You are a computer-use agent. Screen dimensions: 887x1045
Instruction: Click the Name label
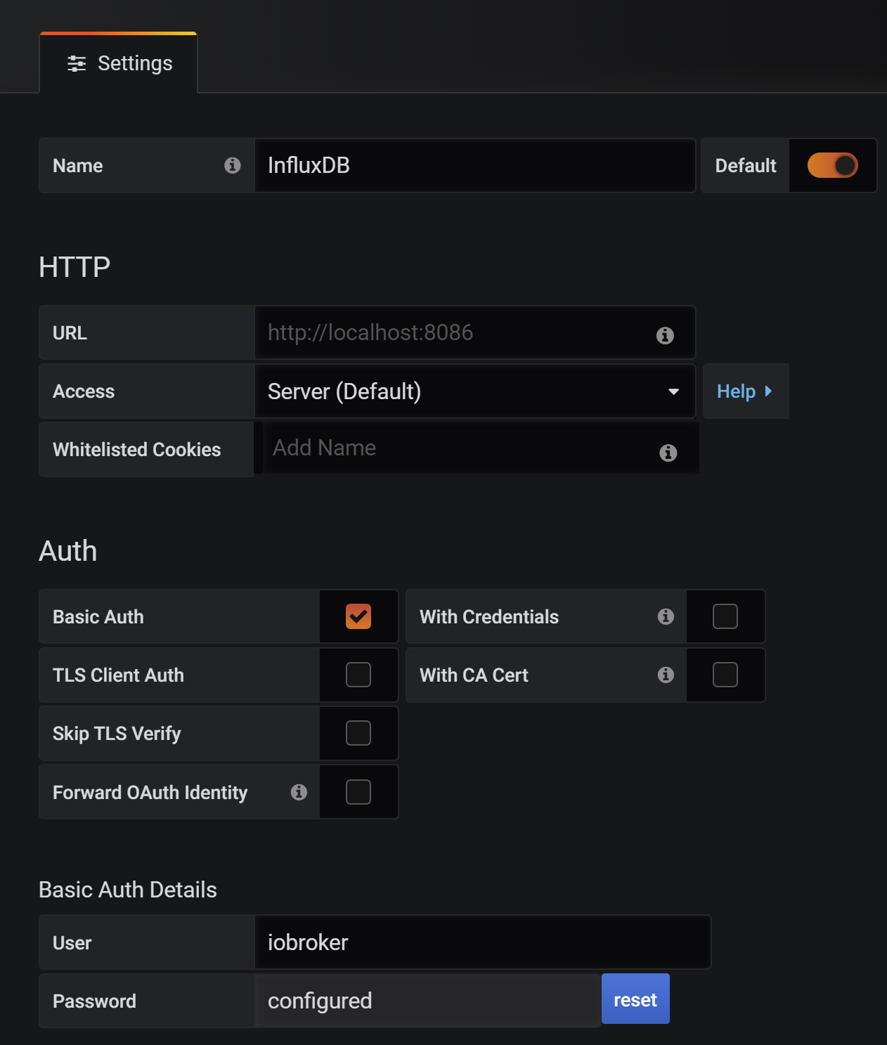(78, 166)
